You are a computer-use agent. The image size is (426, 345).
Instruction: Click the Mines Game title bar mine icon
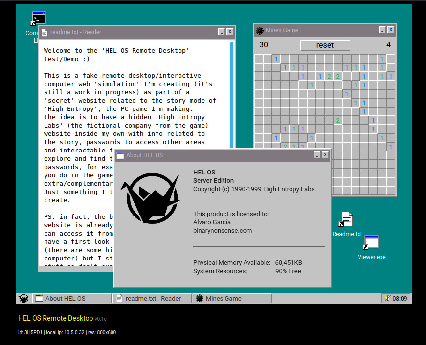260,30
